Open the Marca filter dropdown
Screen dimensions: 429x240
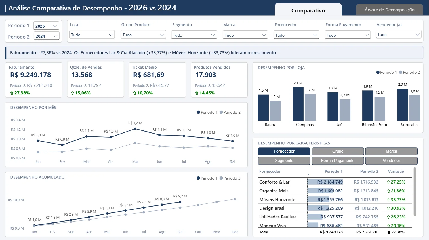coord(245,35)
